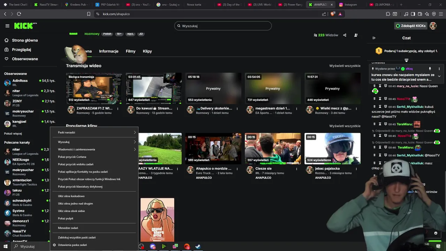Open ZONY channel in the sidebar
Screen dimensions: 446x251
30,103
